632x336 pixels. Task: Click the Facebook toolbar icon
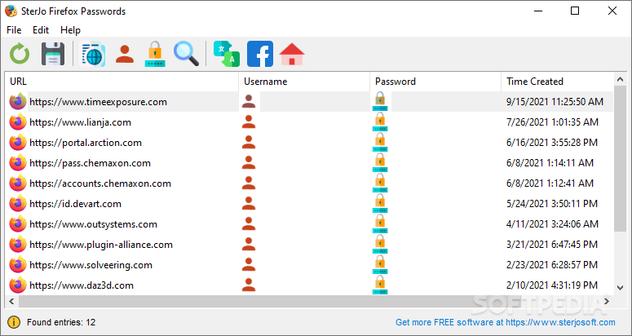(x=260, y=54)
